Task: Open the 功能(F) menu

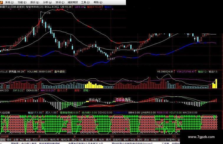Action: pyautogui.click(x=22, y=2)
